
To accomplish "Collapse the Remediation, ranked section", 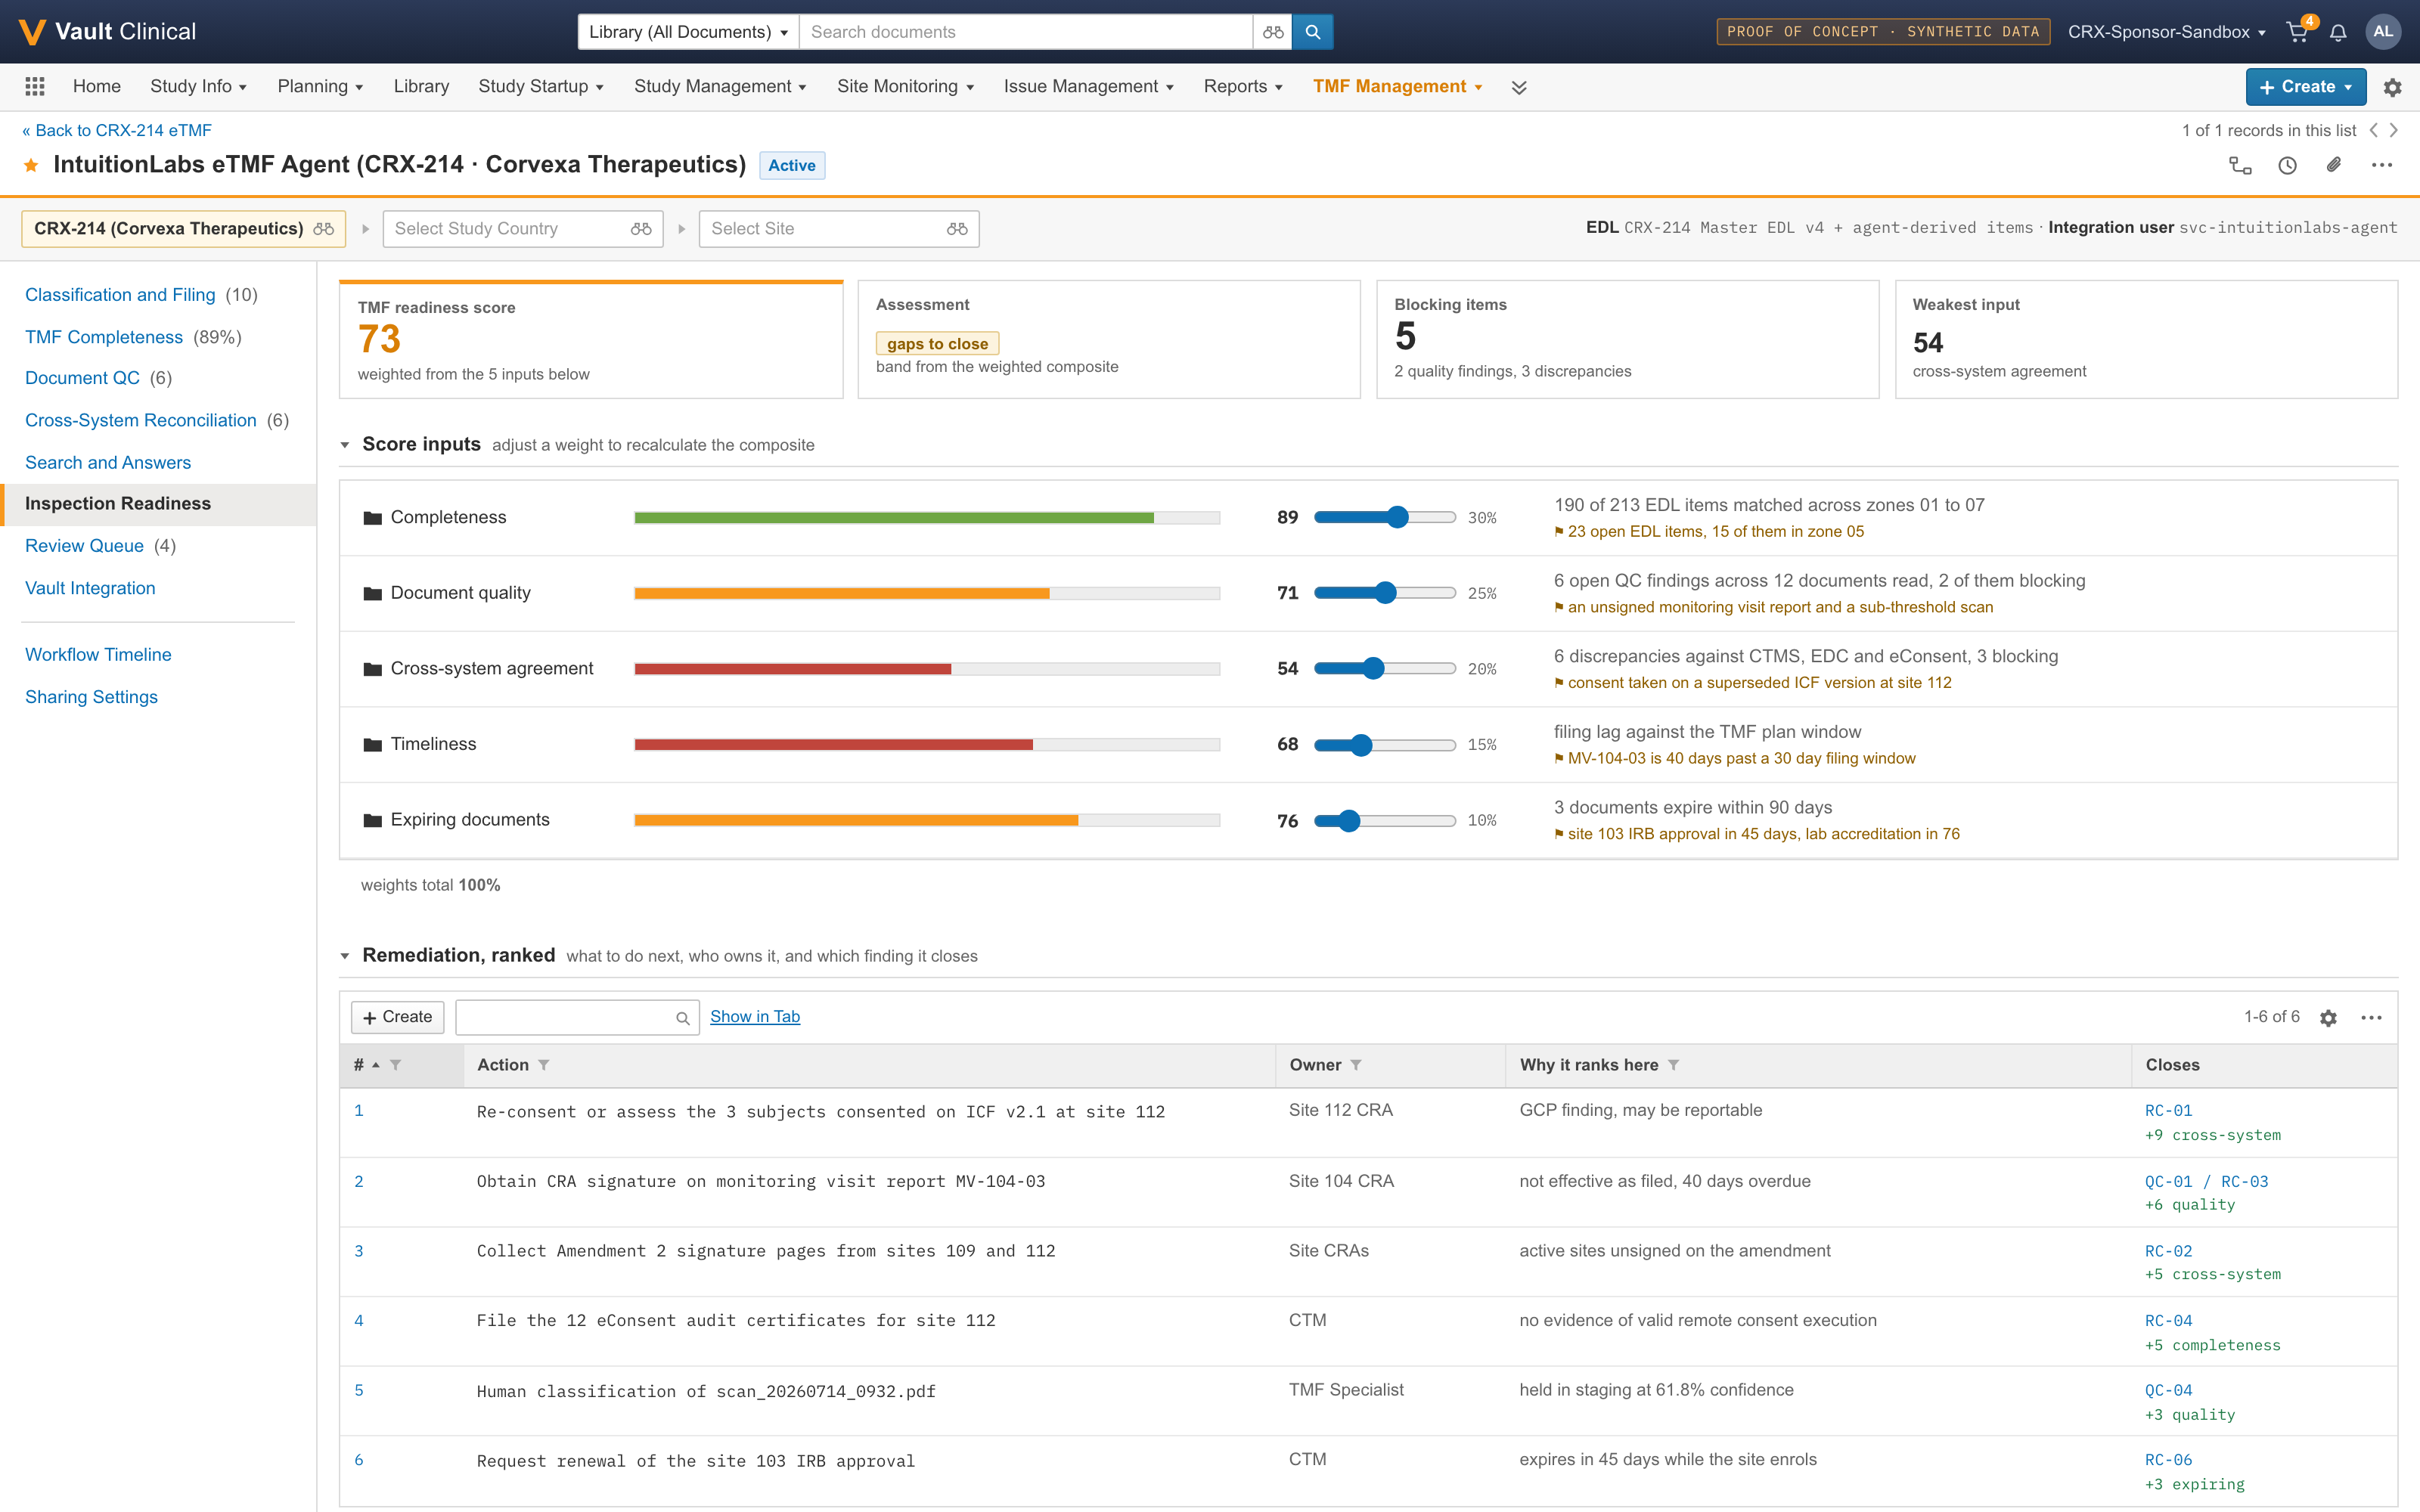I will [x=345, y=956].
